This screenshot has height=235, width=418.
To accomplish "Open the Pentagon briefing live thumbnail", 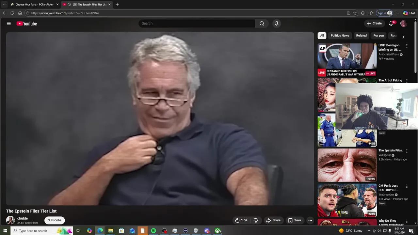I will (x=347, y=60).
